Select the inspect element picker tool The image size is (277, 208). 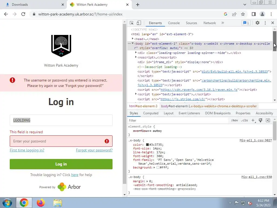tap(132, 23)
